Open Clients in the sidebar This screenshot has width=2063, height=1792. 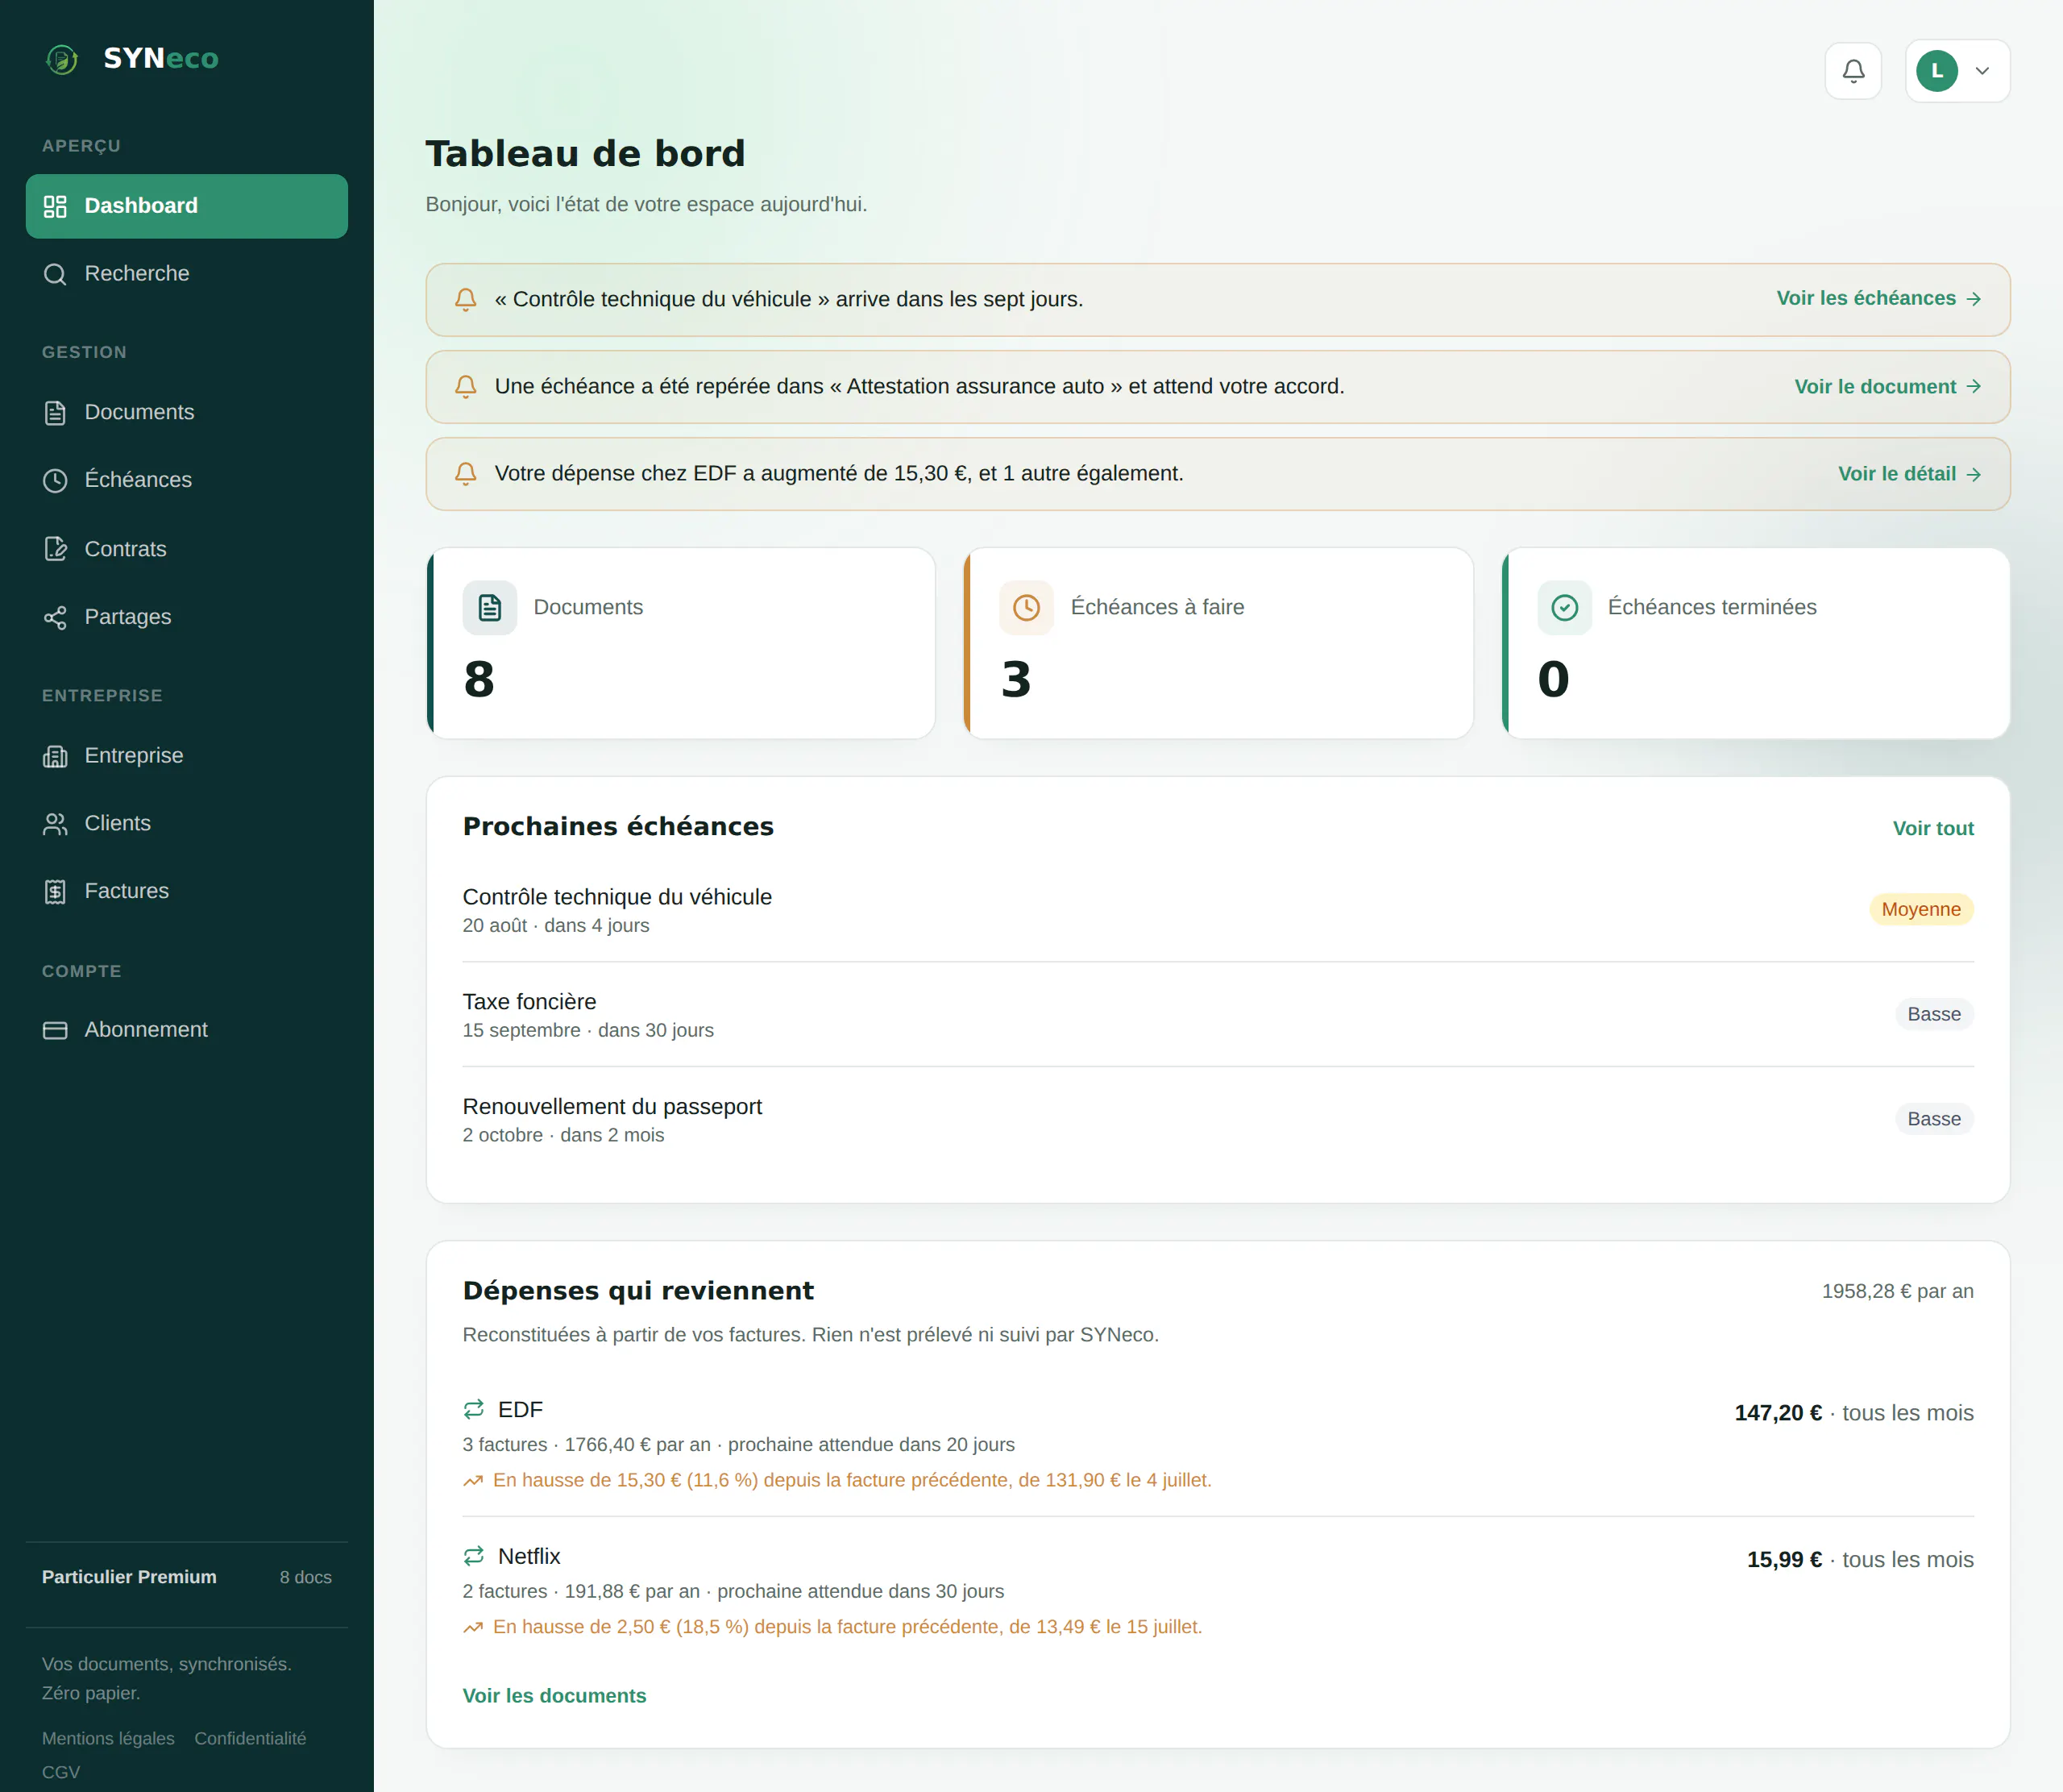(x=187, y=824)
